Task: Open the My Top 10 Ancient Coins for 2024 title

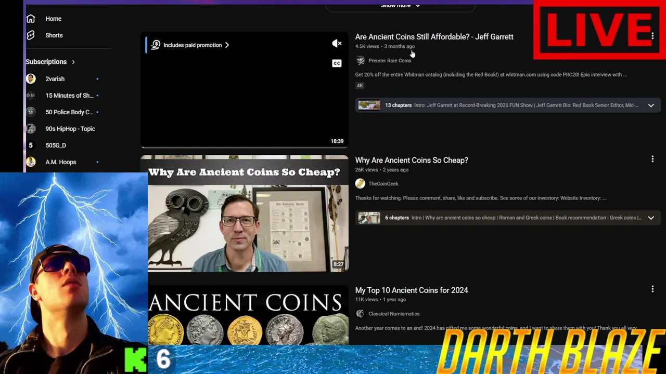Action: point(412,290)
